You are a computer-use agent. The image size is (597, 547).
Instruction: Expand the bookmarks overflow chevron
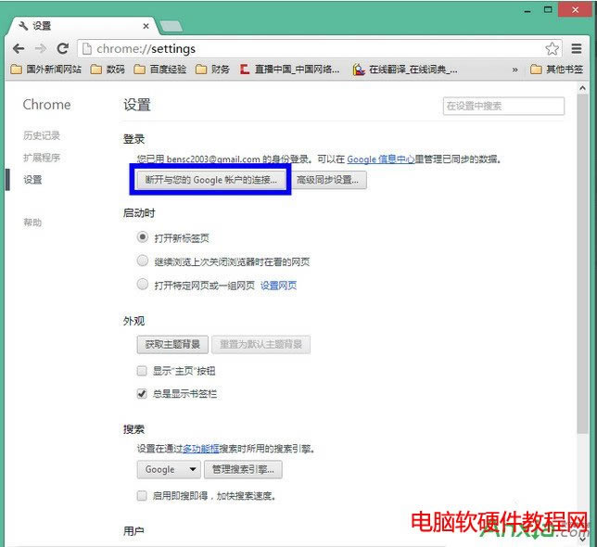(514, 70)
